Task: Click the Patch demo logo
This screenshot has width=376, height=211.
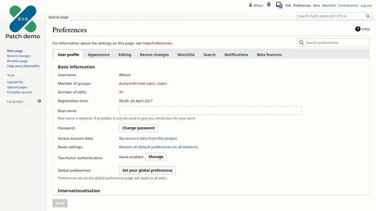Action: (23, 22)
